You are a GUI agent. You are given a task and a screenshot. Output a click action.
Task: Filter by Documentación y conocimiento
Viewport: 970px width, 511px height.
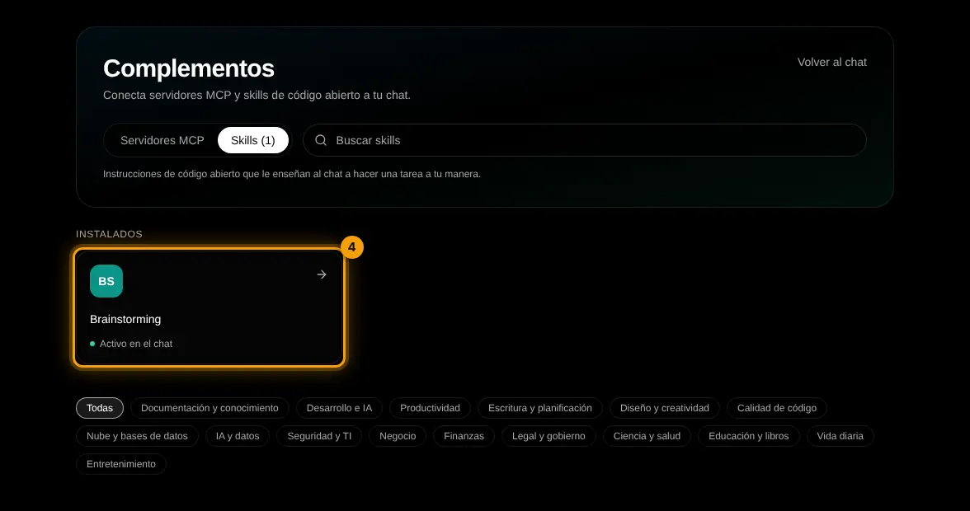[x=210, y=408]
